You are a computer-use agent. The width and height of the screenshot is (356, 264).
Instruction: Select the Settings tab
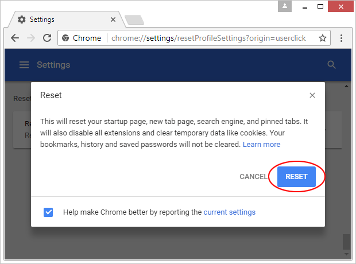[x=66, y=20]
